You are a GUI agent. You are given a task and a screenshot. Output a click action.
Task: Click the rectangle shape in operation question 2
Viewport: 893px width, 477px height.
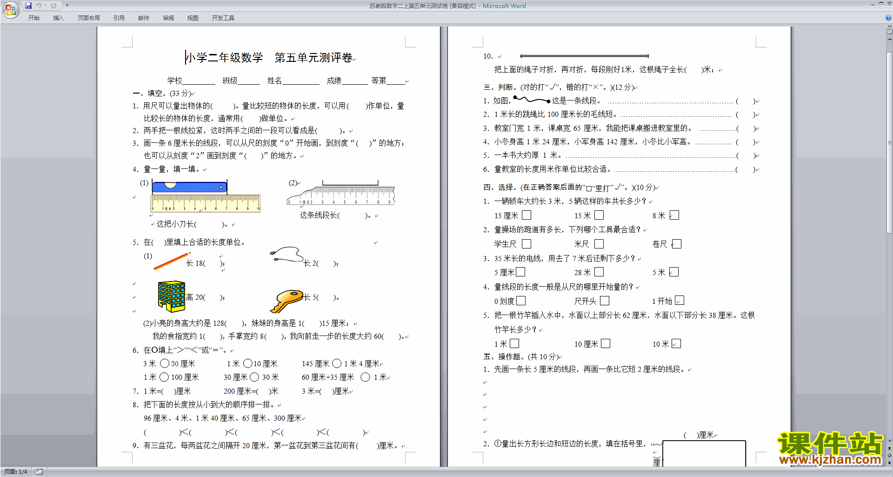[x=704, y=453]
